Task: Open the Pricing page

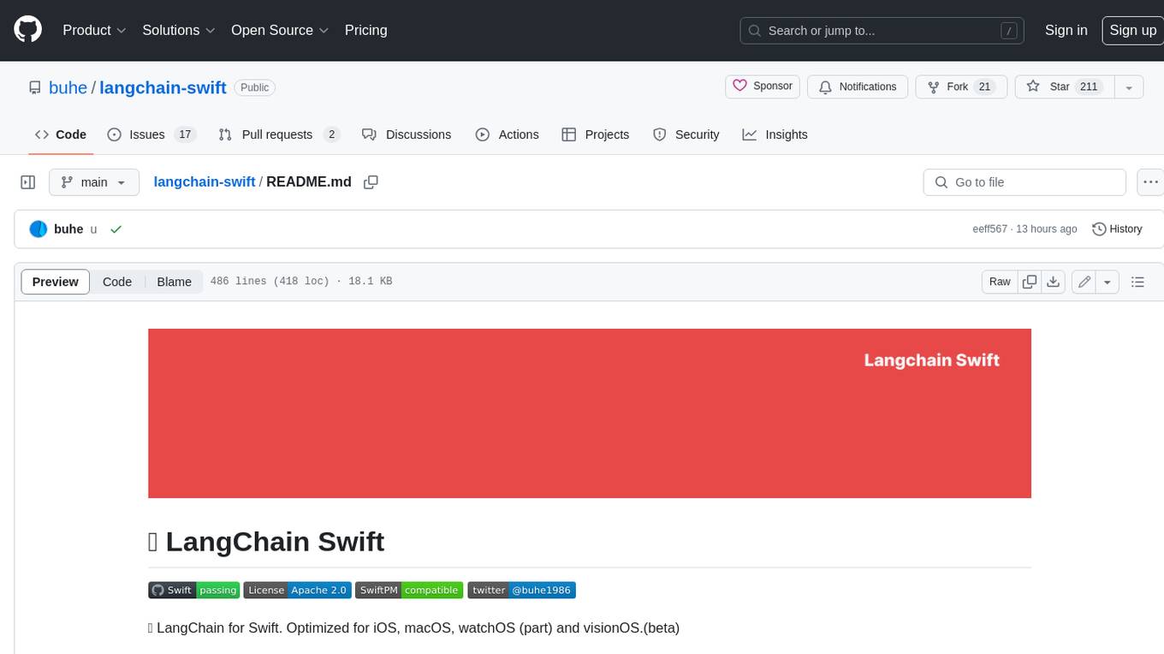Action: click(365, 30)
